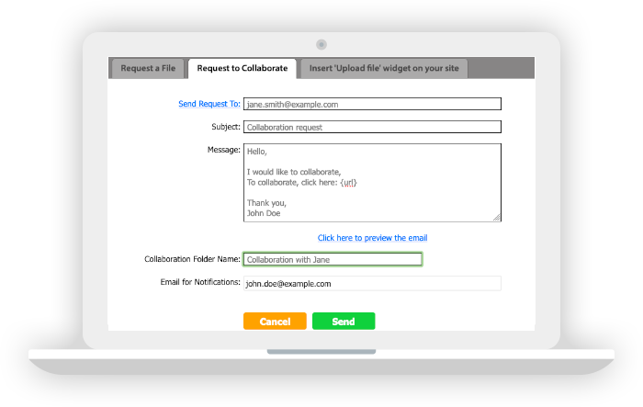
Task: Click the Email for Notifications field
Action: [x=372, y=284]
